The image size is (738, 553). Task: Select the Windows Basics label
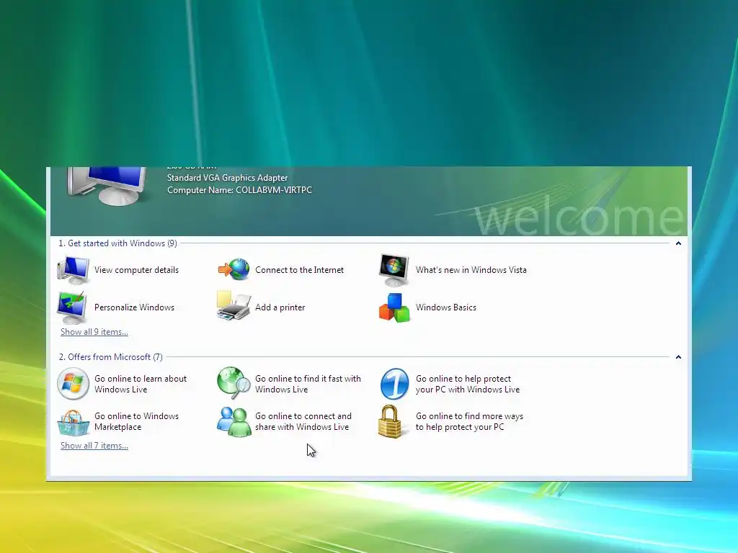pyautogui.click(x=445, y=307)
